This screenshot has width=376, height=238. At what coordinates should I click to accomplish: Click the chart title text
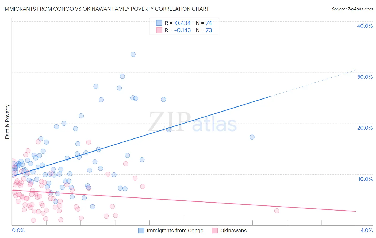(106, 9)
